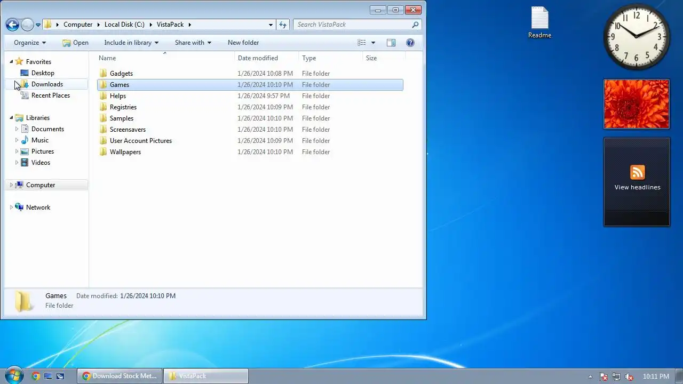Select the Screensavers folder icon
Screen dimensions: 683x384
[104, 130]
